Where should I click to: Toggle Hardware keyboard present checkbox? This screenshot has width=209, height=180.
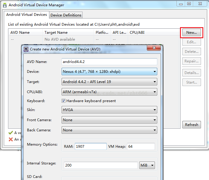tap(64, 101)
